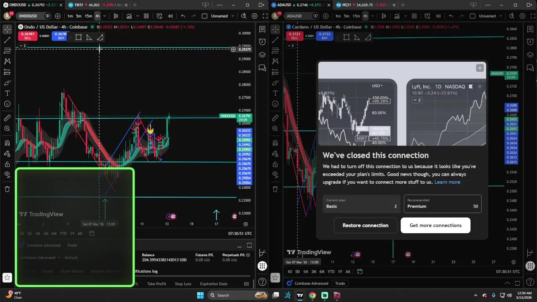The height and width of the screenshot is (302, 537).
Task: Open the alerts panel in ONDOUSD right sidebar
Action: coord(262,42)
